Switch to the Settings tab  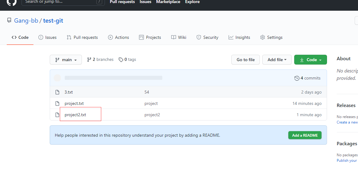[271, 37]
